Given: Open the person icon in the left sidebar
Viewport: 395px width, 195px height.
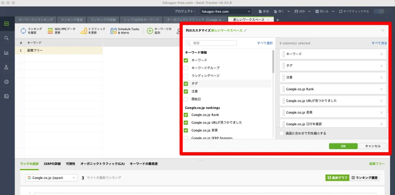Looking at the screenshot, I should [x=7, y=67].
